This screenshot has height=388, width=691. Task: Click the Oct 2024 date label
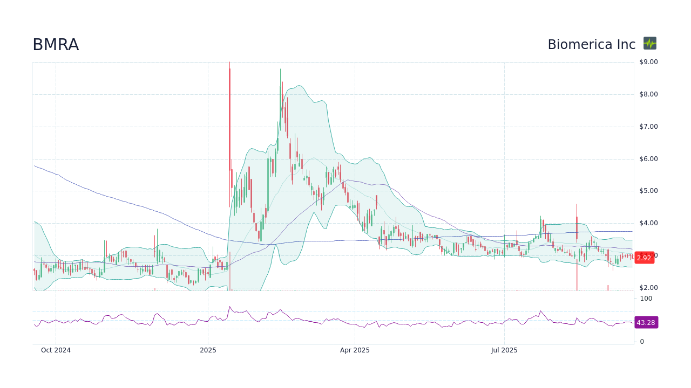click(x=56, y=350)
